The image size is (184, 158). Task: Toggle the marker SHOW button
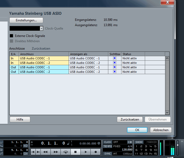[139, 142]
